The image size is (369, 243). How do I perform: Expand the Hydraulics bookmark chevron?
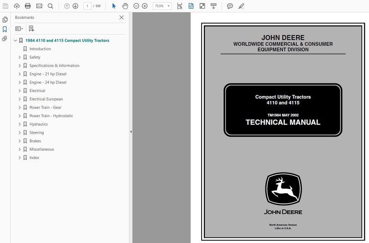pos(19,124)
